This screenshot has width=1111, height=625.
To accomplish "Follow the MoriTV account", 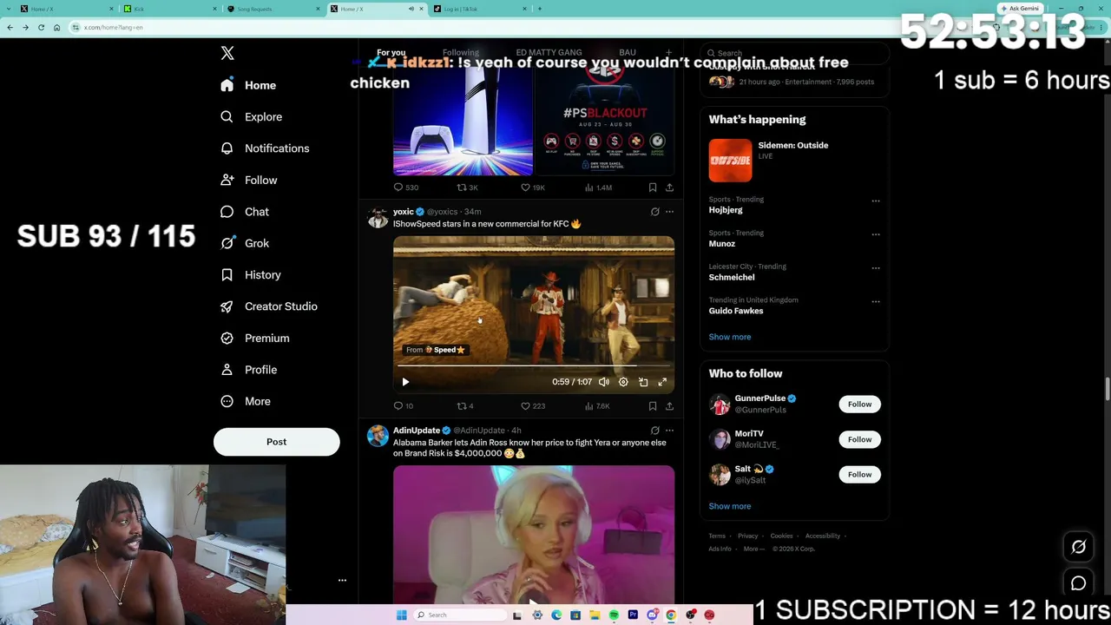I will tap(859, 439).
